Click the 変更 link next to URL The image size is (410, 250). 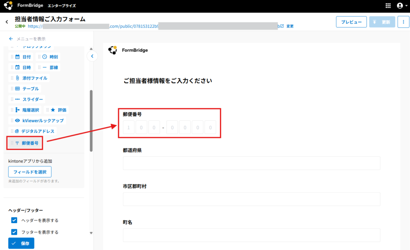coord(290,26)
